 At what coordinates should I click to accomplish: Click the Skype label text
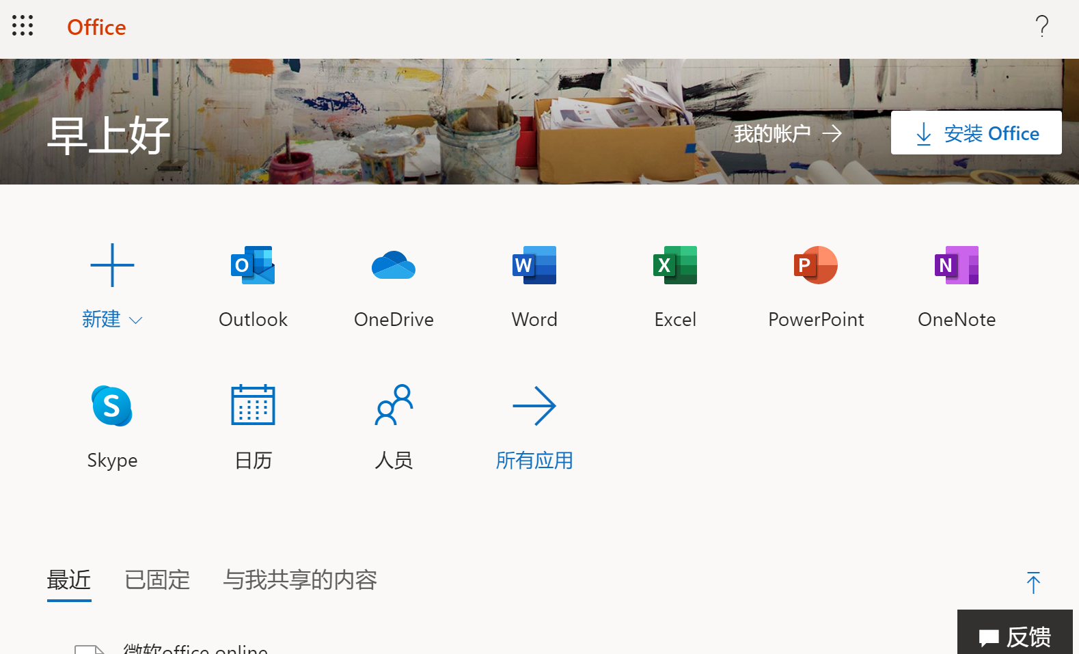coord(112,461)
